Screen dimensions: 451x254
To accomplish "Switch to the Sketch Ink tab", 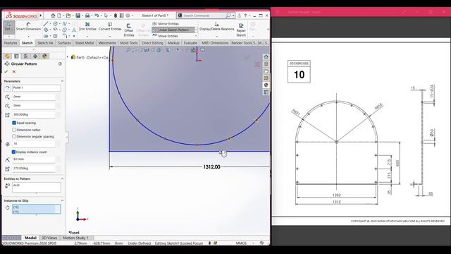I will pos(45,43).
